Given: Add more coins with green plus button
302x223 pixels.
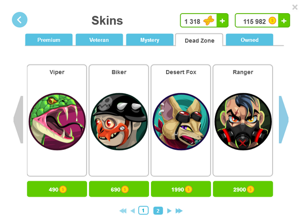Looking at the screenshot, I should click(284, 21).
